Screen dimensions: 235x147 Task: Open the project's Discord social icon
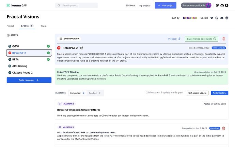[x=222, y=18]
